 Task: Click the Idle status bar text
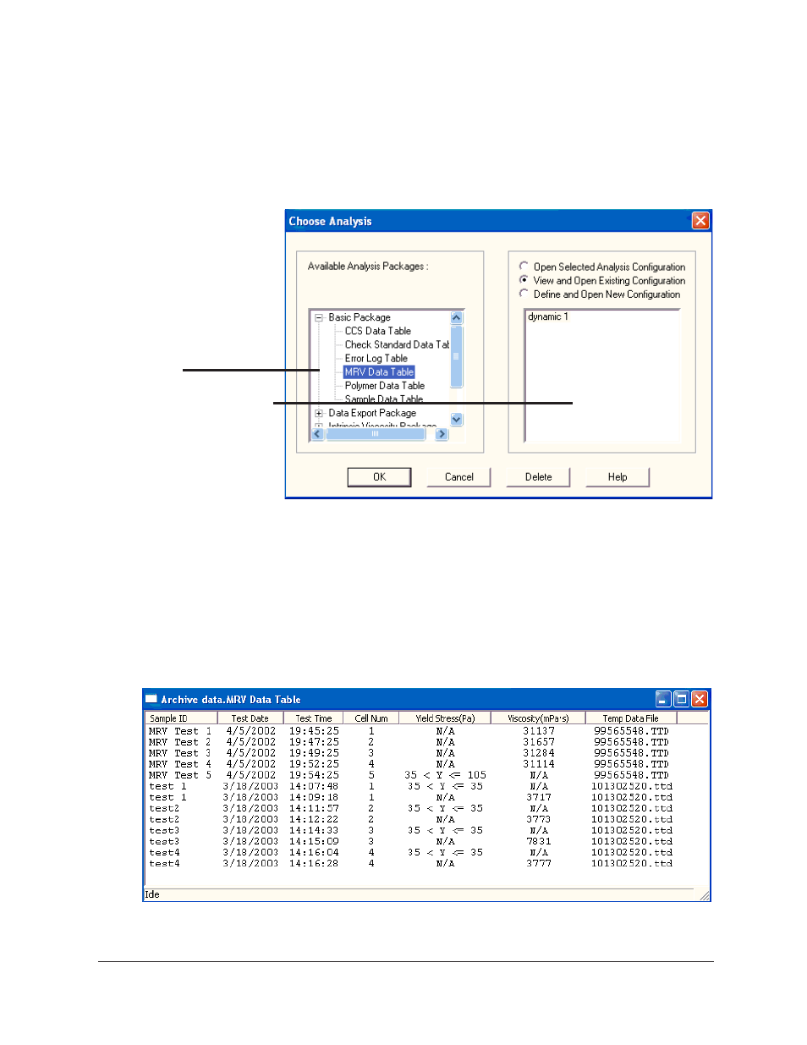point(152,894)
